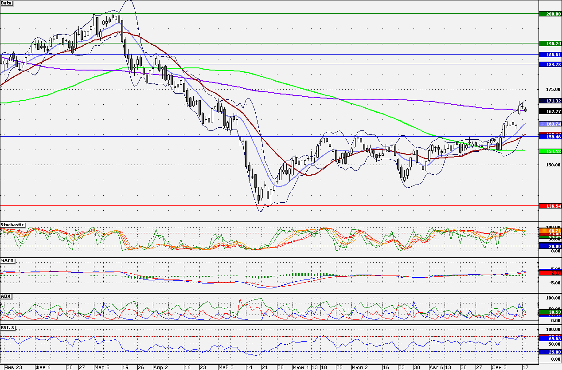Click the Авг 6 date on time axis
562x370 pixels.
437,367
